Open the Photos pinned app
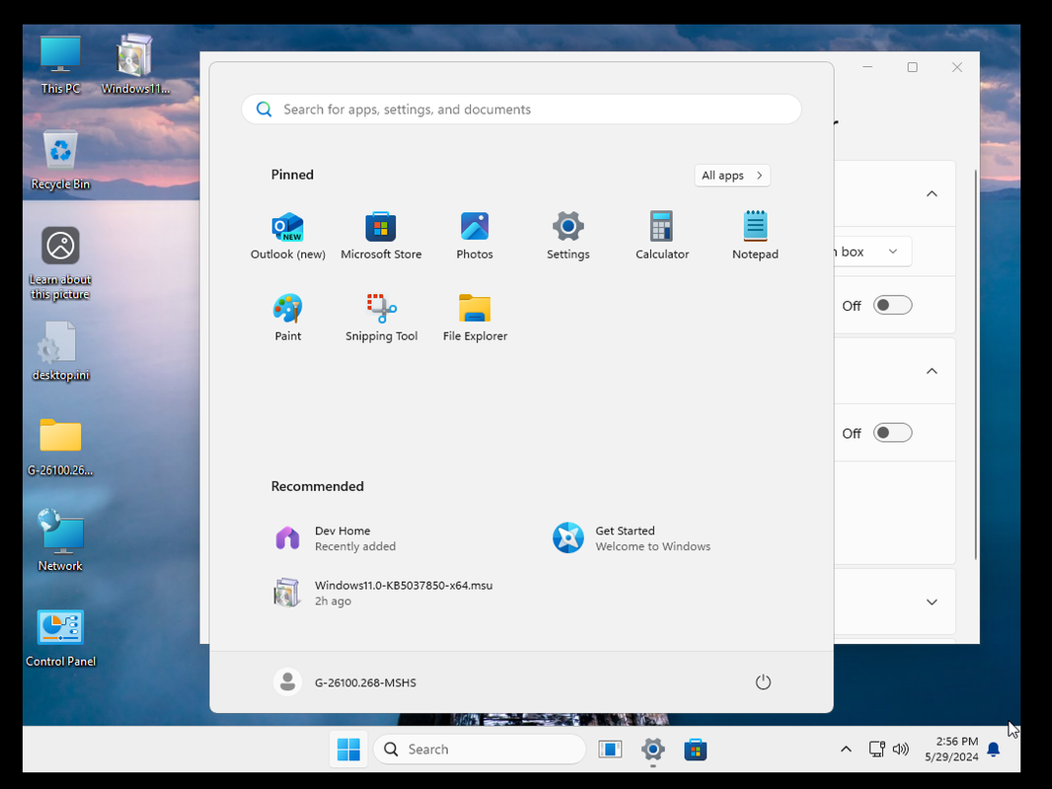Image resolution: width=1052 pixels, height=789 pixels. click(x=475, y=236)
